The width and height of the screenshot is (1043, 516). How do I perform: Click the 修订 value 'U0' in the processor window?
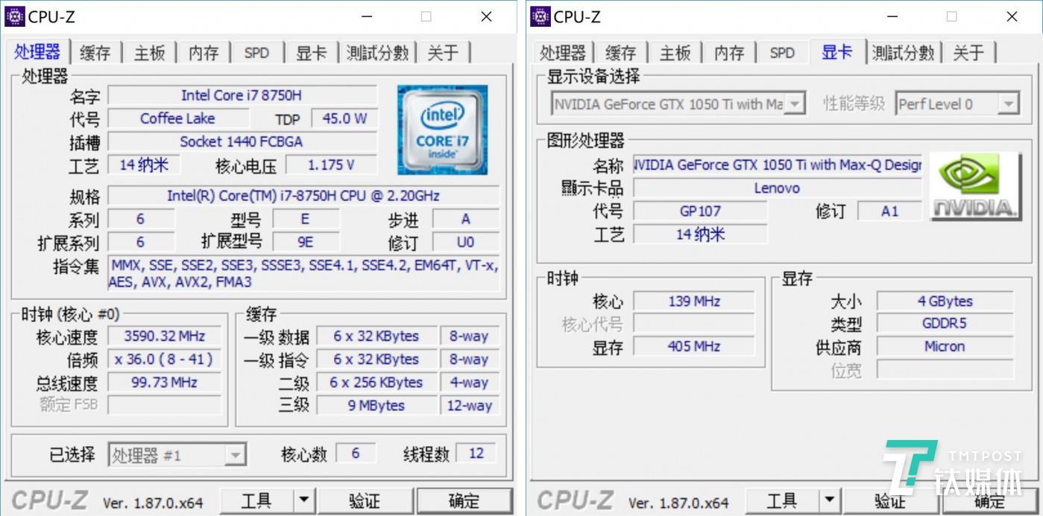point(466,242)
